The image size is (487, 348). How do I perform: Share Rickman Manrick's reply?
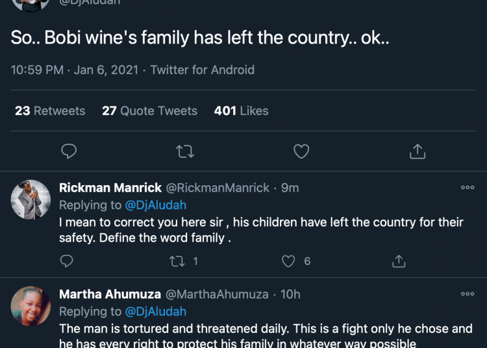point(399,261)
